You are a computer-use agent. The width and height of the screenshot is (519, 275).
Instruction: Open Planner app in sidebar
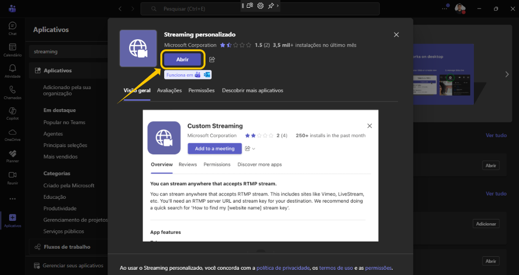[x=12, y=156]
